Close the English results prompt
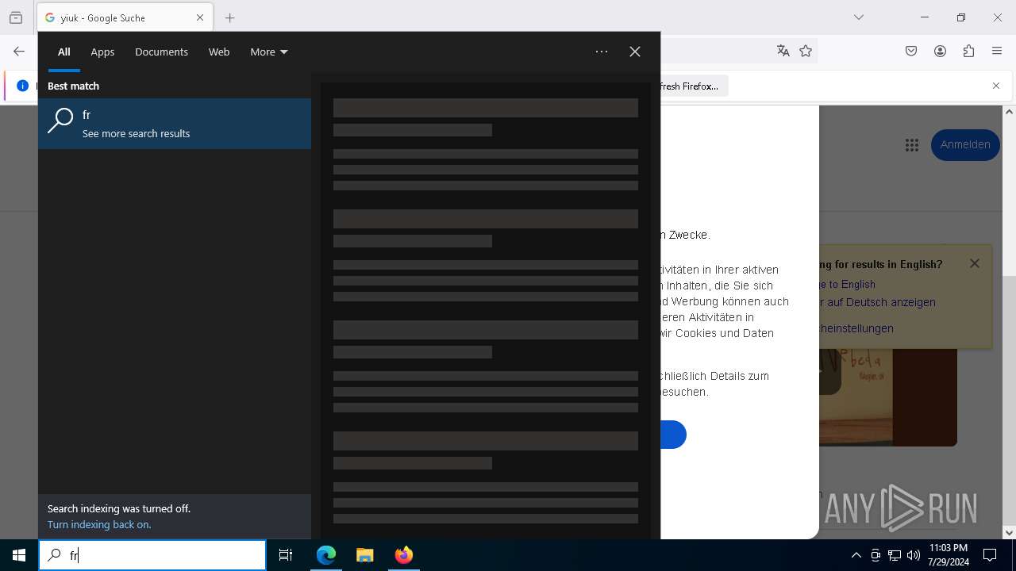 [x=975, y=263]
